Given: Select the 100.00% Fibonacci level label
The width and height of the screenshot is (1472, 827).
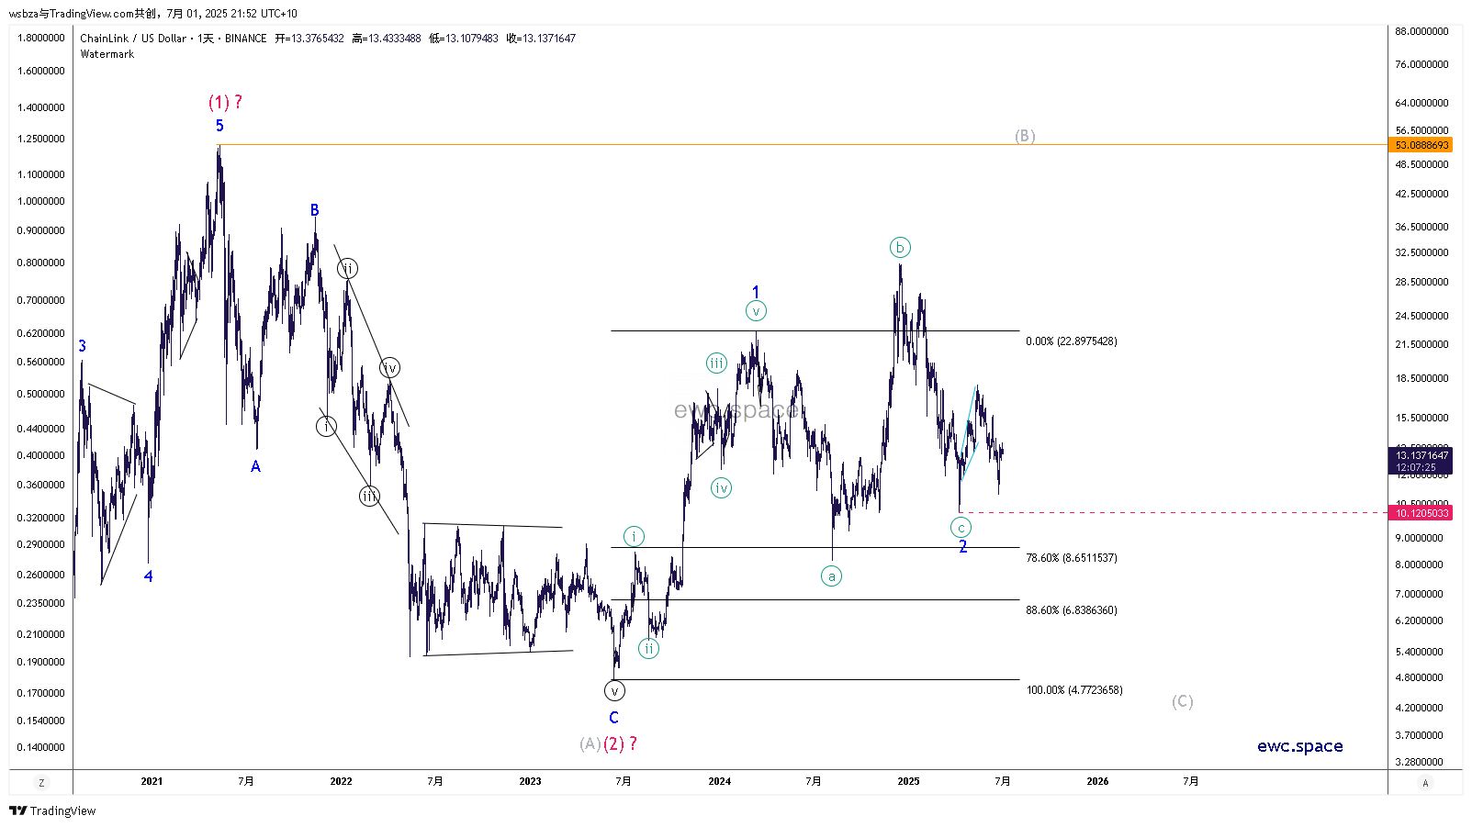Looking at the screenshot, I should click(x=1073, y=690).
